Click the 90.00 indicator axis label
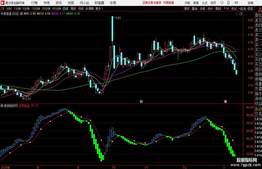The height and width of the screenshot is (169, 262). [250, 107]
